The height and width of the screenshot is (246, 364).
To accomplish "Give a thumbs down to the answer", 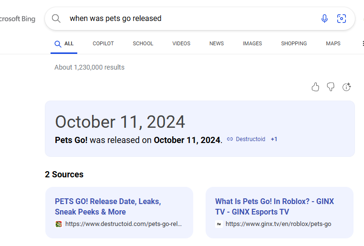I will [x=331, y=87].
